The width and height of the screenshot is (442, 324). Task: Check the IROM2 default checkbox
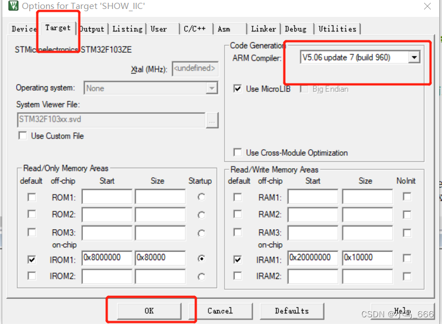(x=32, y=275)
